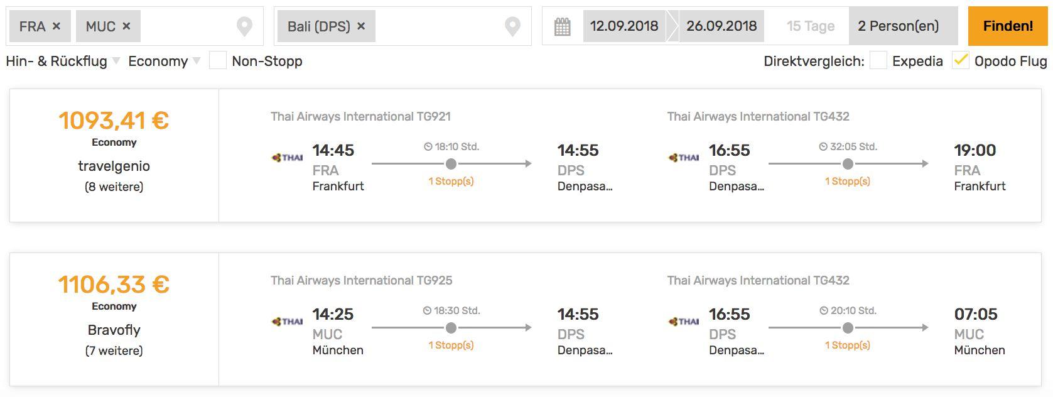Select the 26.09.2018 return date field
Image resolution: width=1053 pixels, height=397 pixels.
721,26
